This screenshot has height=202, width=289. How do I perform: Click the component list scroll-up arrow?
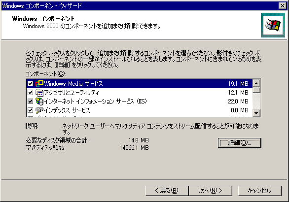256,83
